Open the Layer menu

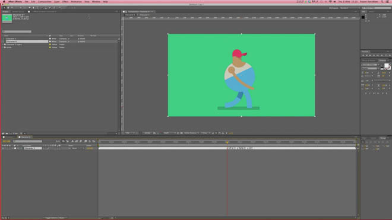[57, 2]
